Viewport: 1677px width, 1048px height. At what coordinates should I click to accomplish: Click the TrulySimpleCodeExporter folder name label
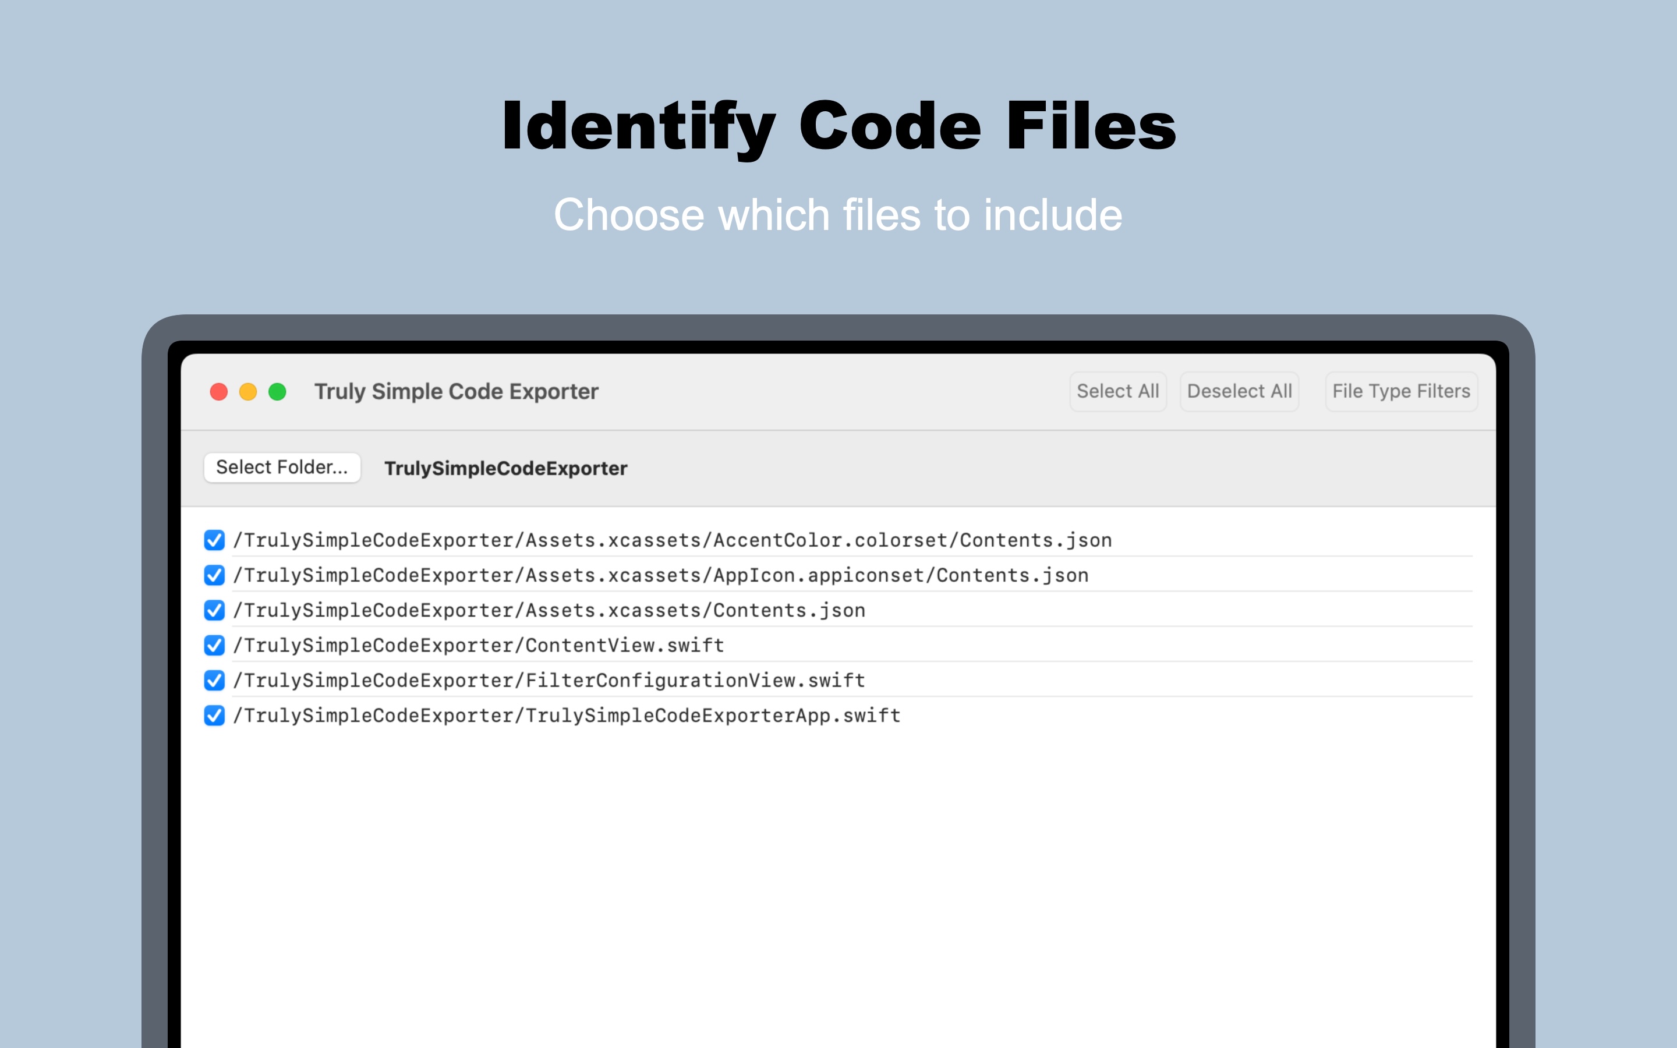coord(506,469)
